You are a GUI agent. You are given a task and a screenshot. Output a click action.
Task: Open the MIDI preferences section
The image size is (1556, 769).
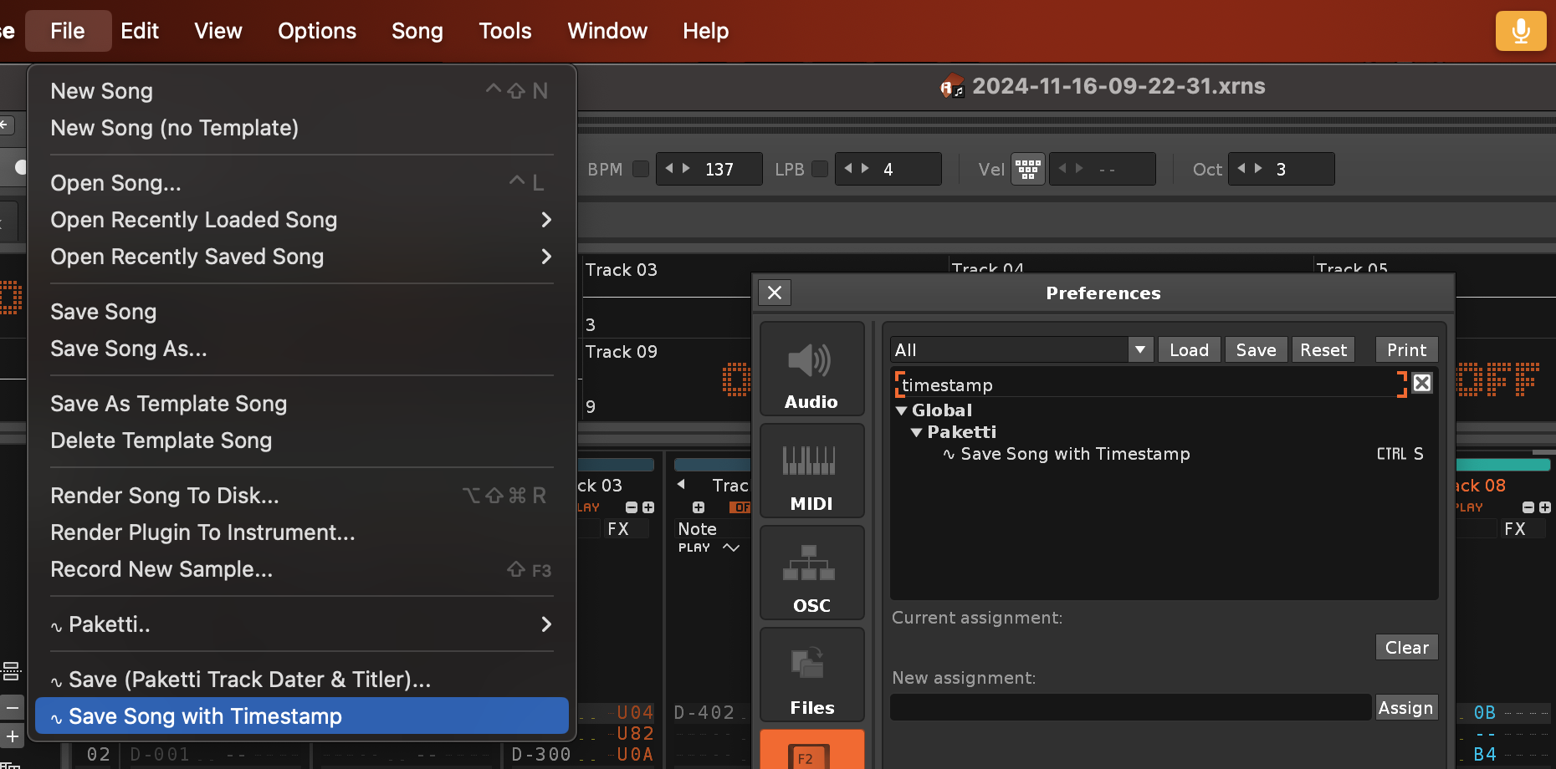click(811, 471)
